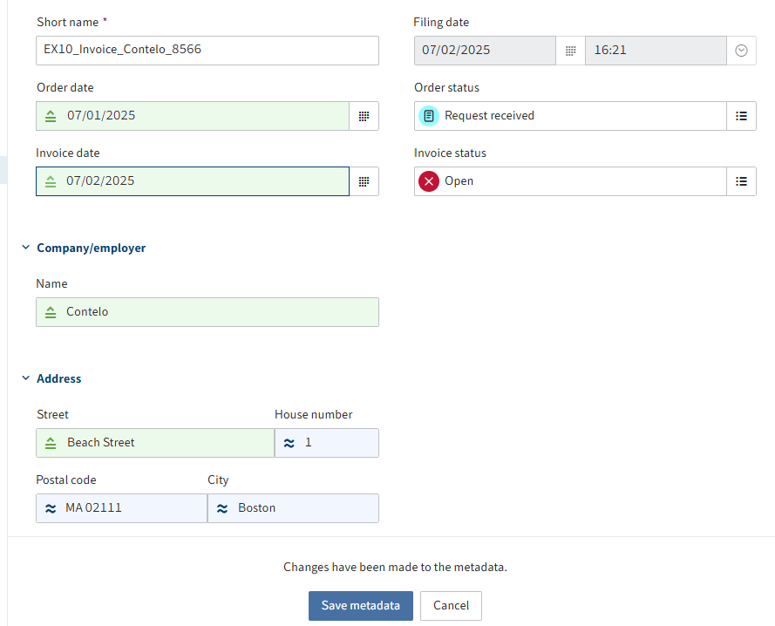775x626 pixels.
Task: Click the Invoice date 07/02/2025 field
Action: pyautogui.click(x=193, y=181)
